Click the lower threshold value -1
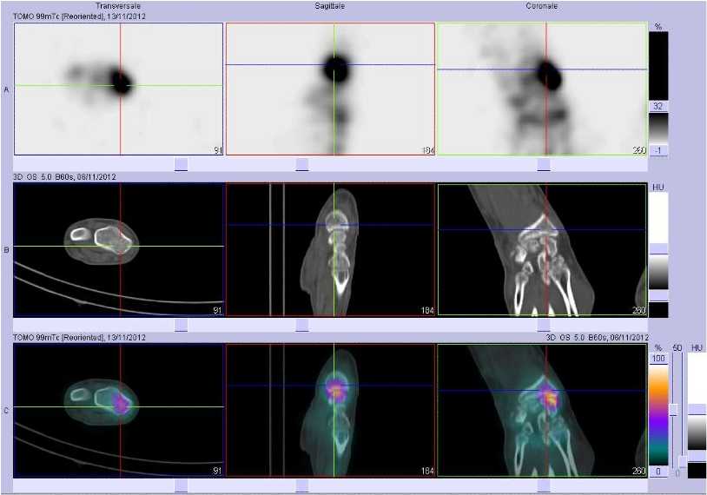Image resolution: width=707 pixels, height=495 pixels. point(658,150)
